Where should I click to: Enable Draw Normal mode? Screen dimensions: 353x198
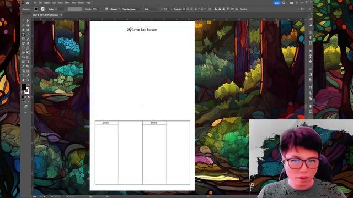tap(23, 102)
